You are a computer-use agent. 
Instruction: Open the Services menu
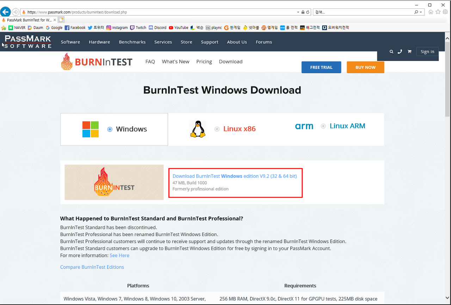click(163, 42)
